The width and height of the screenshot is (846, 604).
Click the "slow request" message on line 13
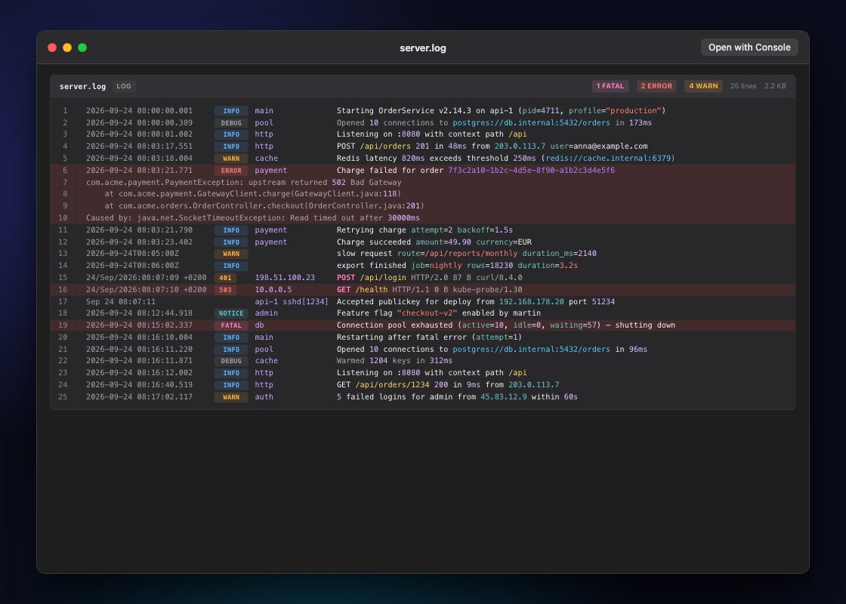[466, 254]
